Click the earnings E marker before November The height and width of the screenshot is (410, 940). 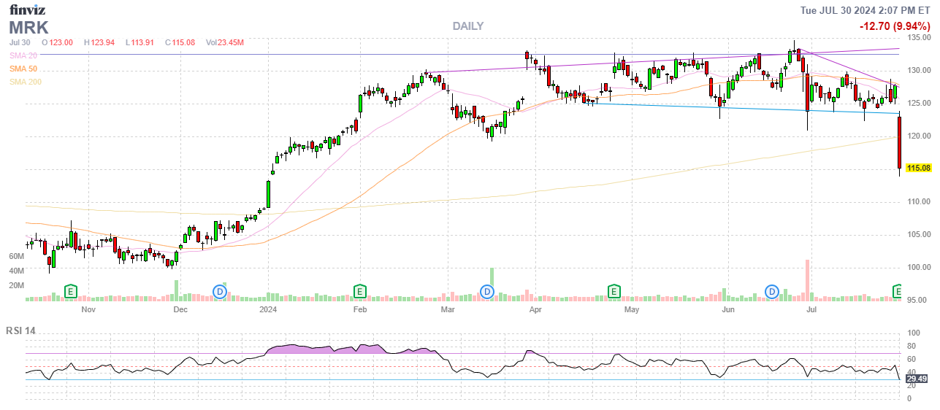point(71,292)
